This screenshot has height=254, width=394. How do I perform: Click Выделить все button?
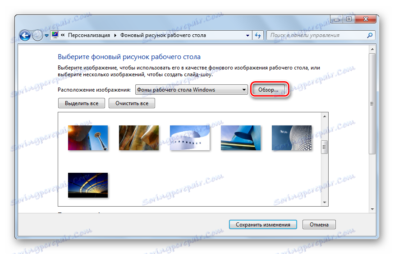[82, 103]
